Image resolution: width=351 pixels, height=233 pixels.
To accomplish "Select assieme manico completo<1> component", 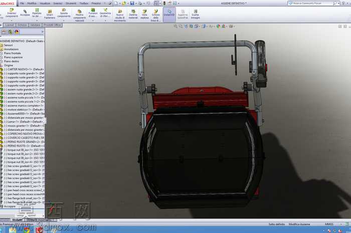I will click(x=23, y=106).
